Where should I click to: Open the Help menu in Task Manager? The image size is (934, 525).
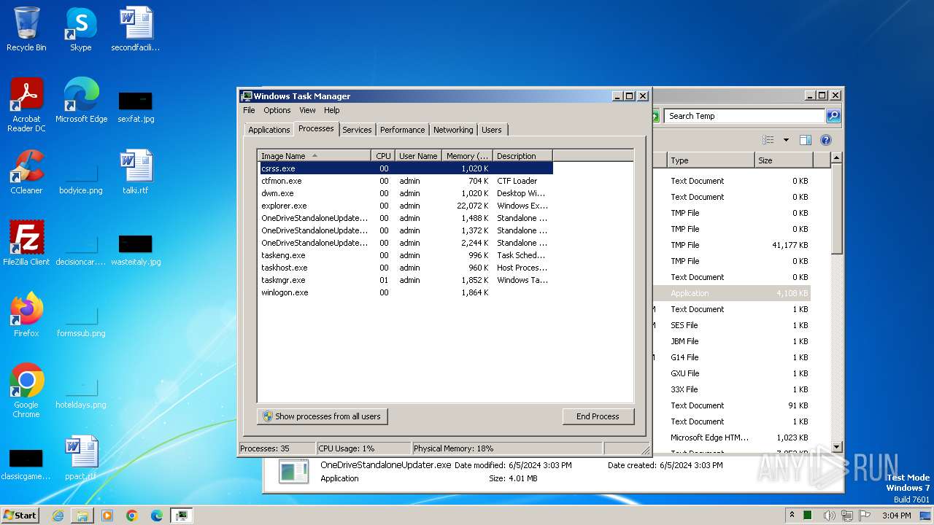332,110
